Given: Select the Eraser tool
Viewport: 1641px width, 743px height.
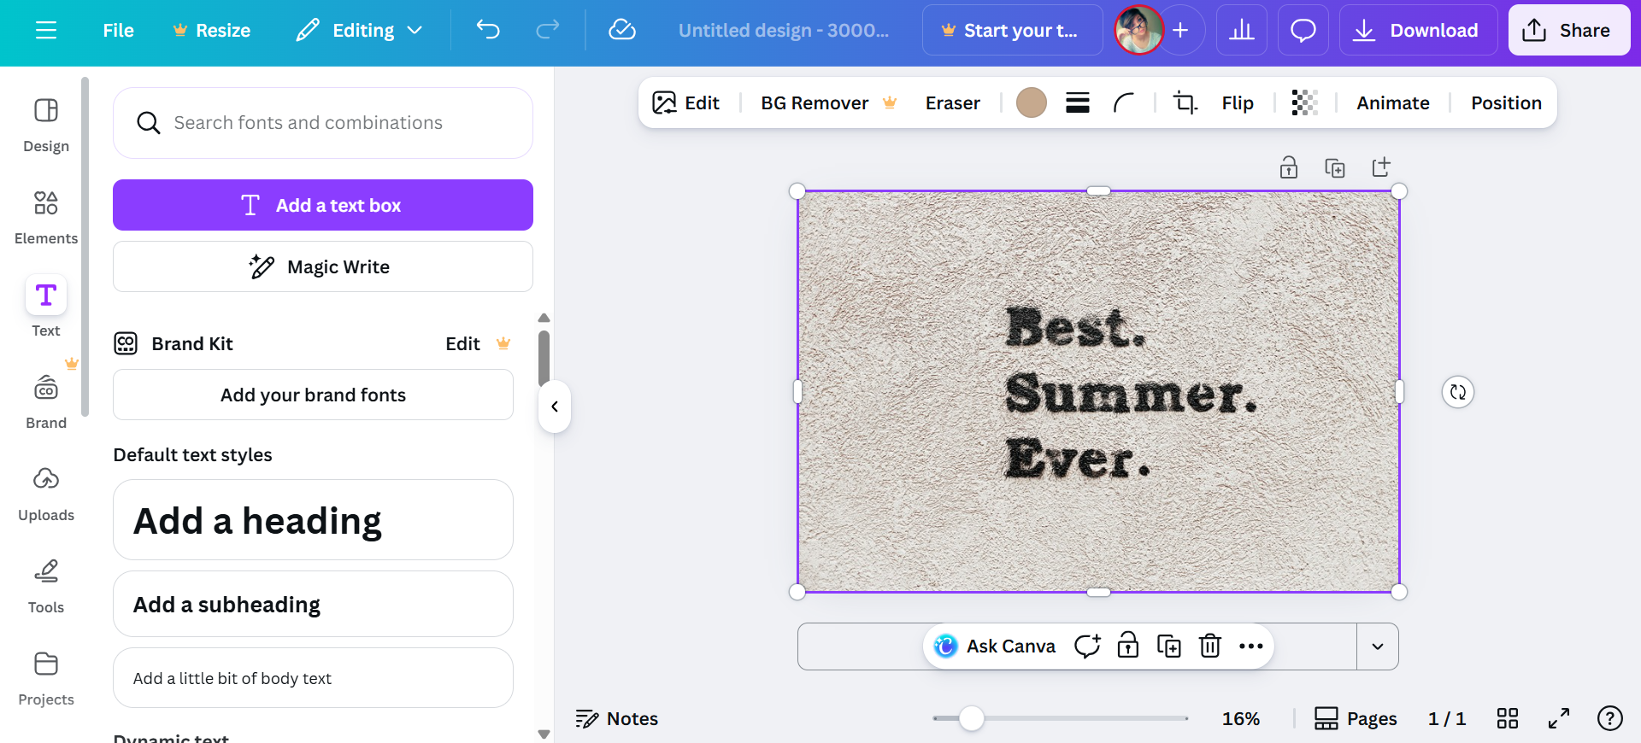Looking at the screenshot, I should pos(953,103).
